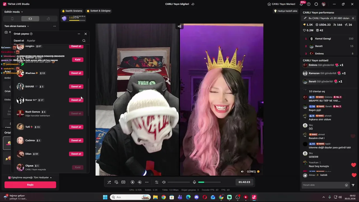This screenshot has width=359, height=202.
Task: Invite Tofi with Davet et button
Action: [x=76, y=127]
